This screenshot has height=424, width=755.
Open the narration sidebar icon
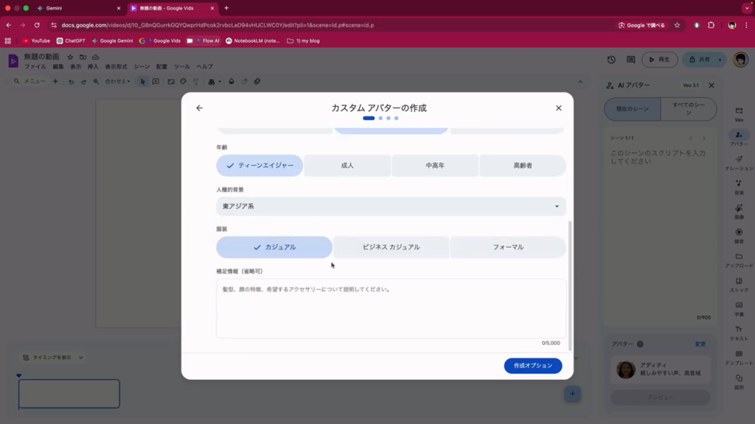739,162
